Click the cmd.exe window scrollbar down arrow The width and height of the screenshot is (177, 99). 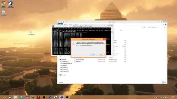[x=112, y=54]
